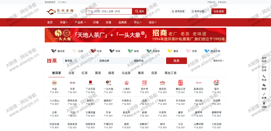Click the 精准找茶 link
271x131 pixels.
(218, 61)
